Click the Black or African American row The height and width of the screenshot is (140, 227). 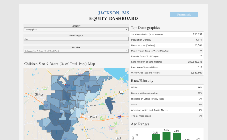pos(167,93)
